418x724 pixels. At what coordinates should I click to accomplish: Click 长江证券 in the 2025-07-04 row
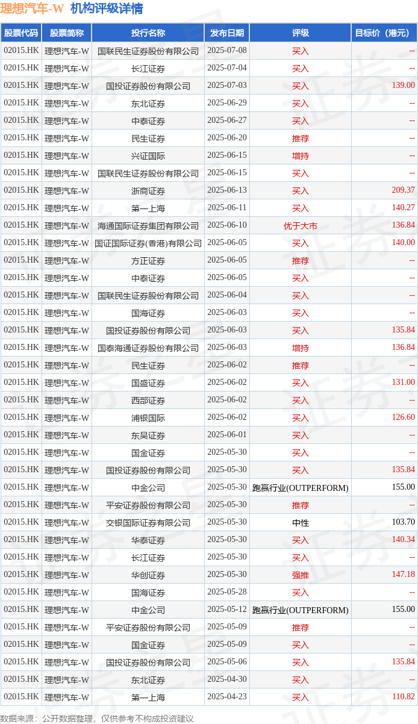[148, 69]
